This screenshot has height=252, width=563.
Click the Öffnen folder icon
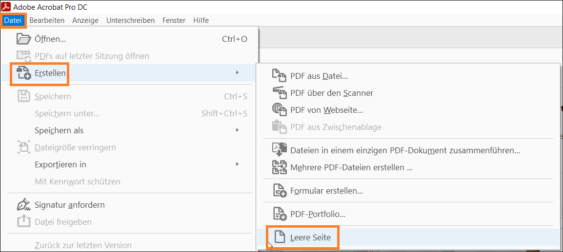[x=24, y=39]
